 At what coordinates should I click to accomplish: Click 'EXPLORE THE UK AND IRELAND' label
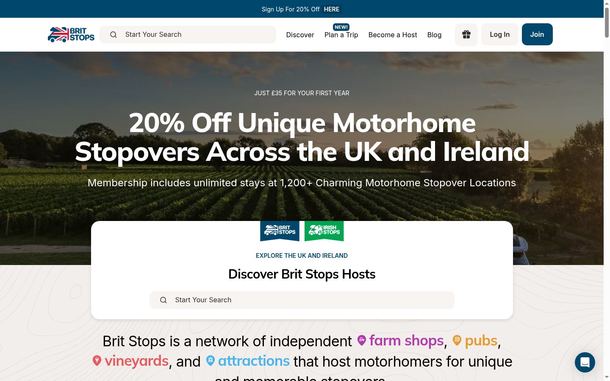pos(302,256)
